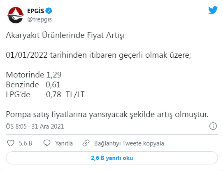Click the tweet headline Akaryakıt Ürünlerinde Fiyat Artışı
The image size is (223, 171).
[x=65, y=35]
